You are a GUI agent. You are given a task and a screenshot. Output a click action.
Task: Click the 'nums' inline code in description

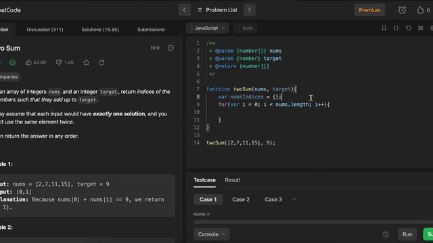coord(54,92)
